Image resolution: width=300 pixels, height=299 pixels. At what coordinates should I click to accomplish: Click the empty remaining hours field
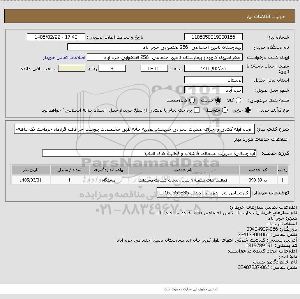click(72, 68)
